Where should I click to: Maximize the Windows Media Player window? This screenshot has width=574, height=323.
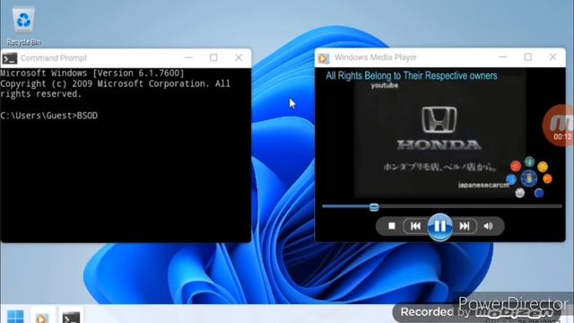(527, 57)
